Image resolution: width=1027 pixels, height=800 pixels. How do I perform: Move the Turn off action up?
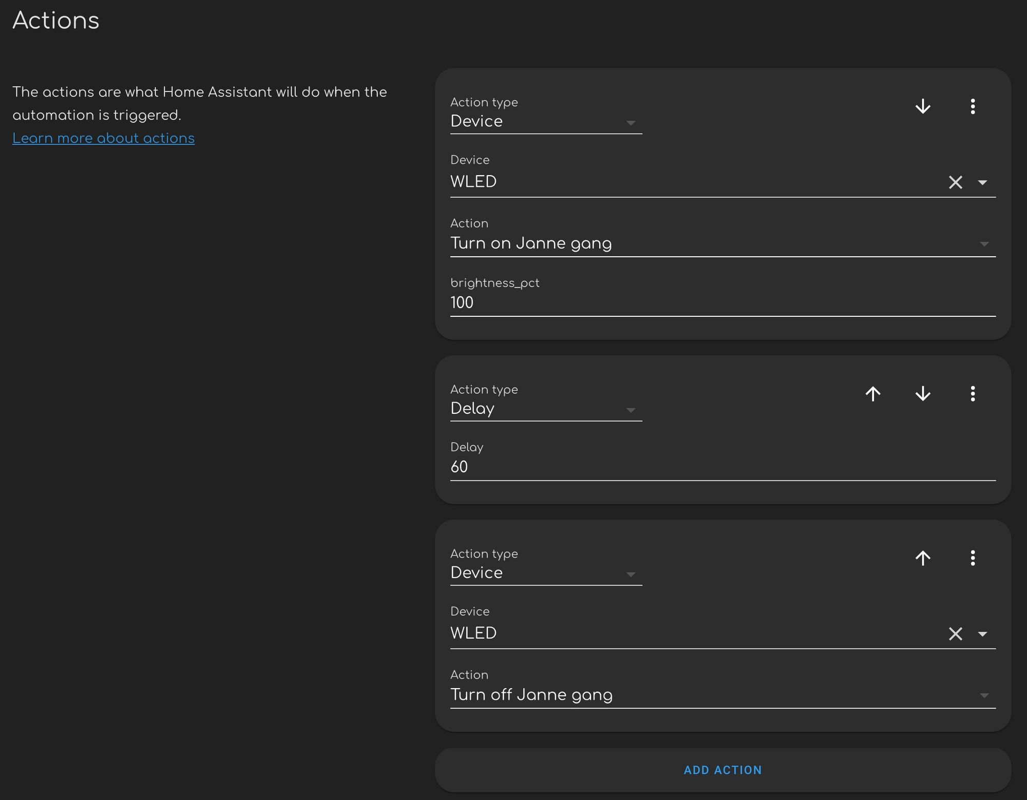[923, 558]
